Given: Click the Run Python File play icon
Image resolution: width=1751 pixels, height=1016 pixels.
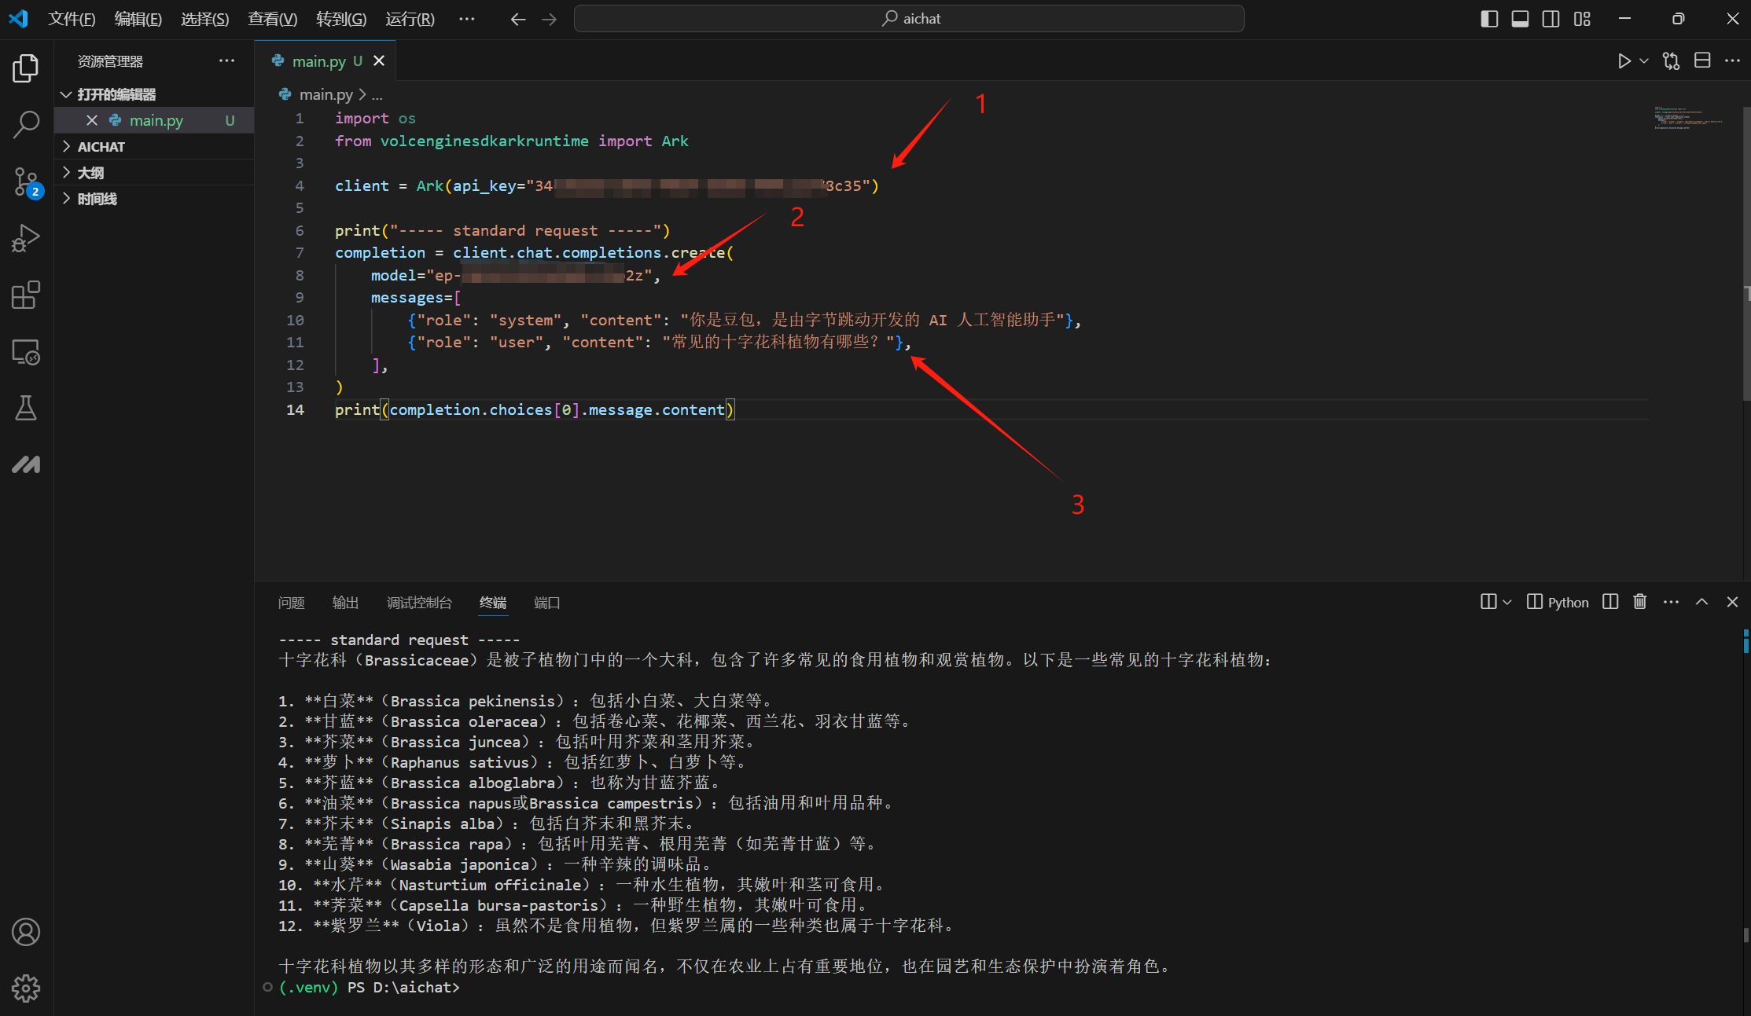Looking at the screenshot, I should (x=1624, y=61).
